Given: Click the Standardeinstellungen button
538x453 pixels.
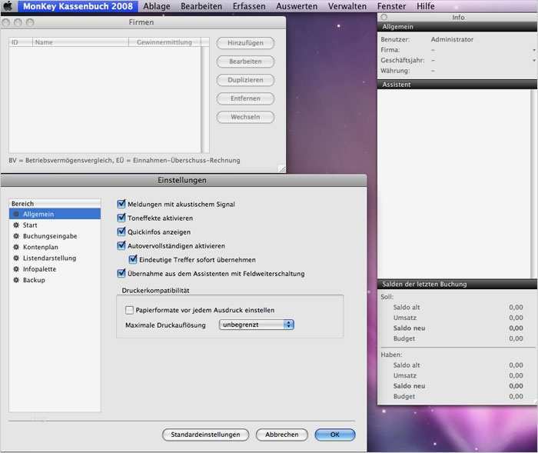Looking at the screenshot, I should tap(205, 435).
